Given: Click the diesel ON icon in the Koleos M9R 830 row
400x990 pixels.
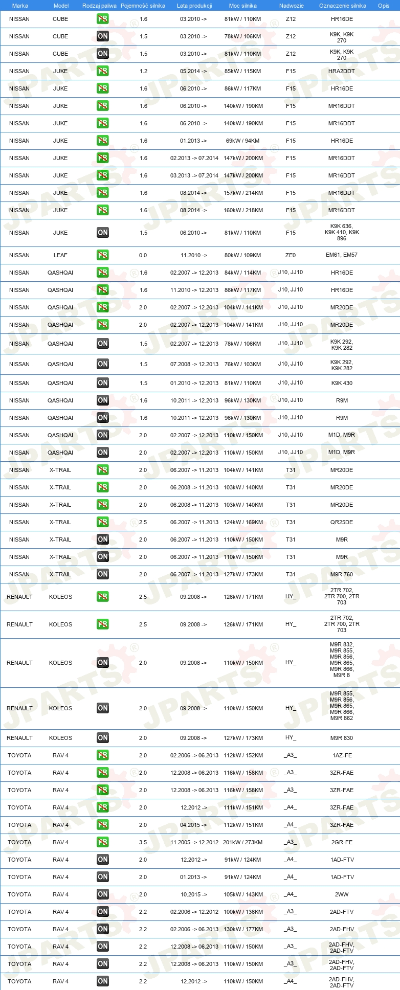Looking at the screenshot, I should tap(103, 738).
